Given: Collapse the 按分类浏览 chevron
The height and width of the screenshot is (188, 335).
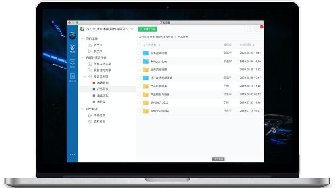Looking at the screenshot, I should point(84,76).
